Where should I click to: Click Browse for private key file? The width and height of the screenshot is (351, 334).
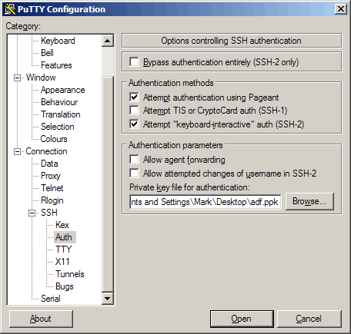click(309, 201)
